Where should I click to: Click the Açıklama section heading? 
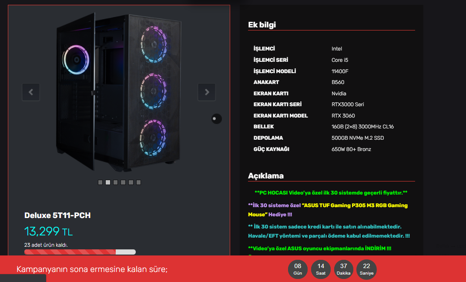(266, 176)
